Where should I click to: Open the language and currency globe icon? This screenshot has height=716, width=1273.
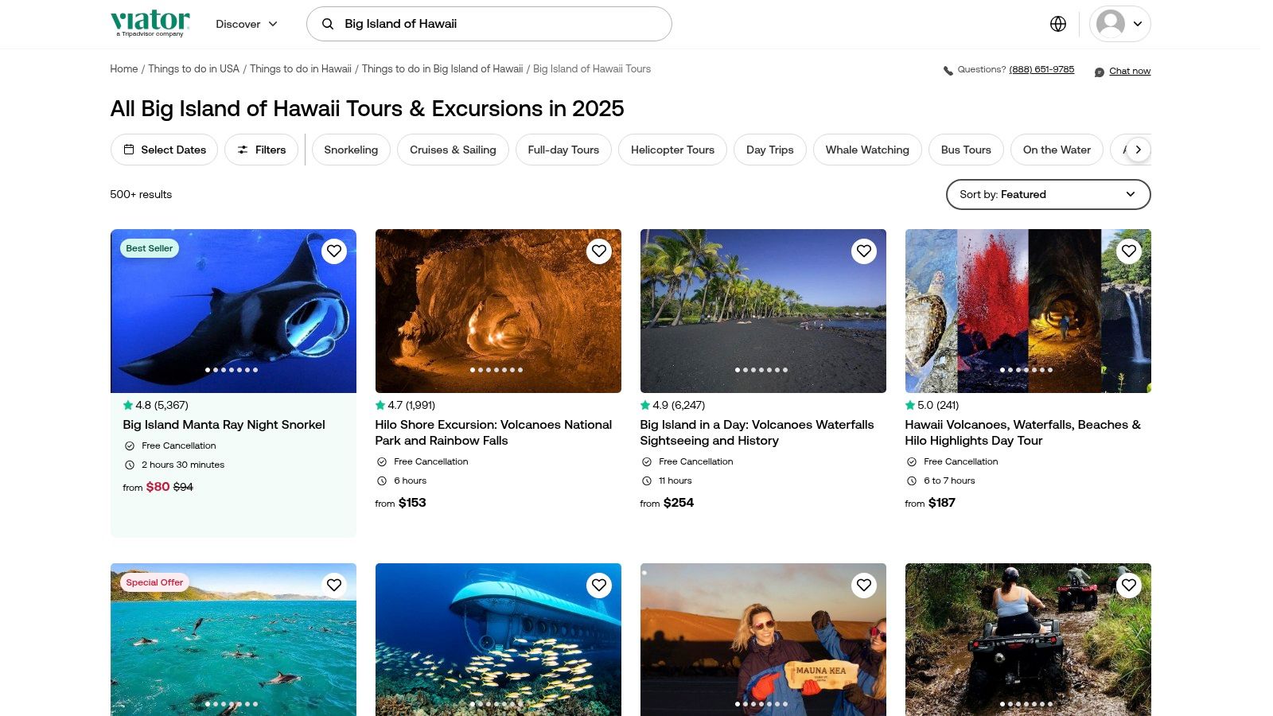coord(1057,24)
